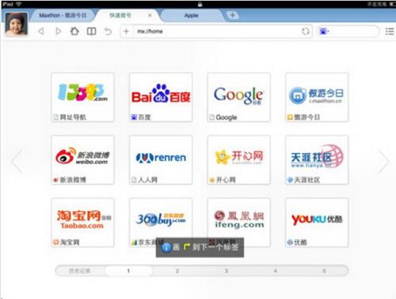Image resolution: width=396 pixels, height=299 pixels.
Task: Open the renren 人人网 tile
Action: point(161,160)
